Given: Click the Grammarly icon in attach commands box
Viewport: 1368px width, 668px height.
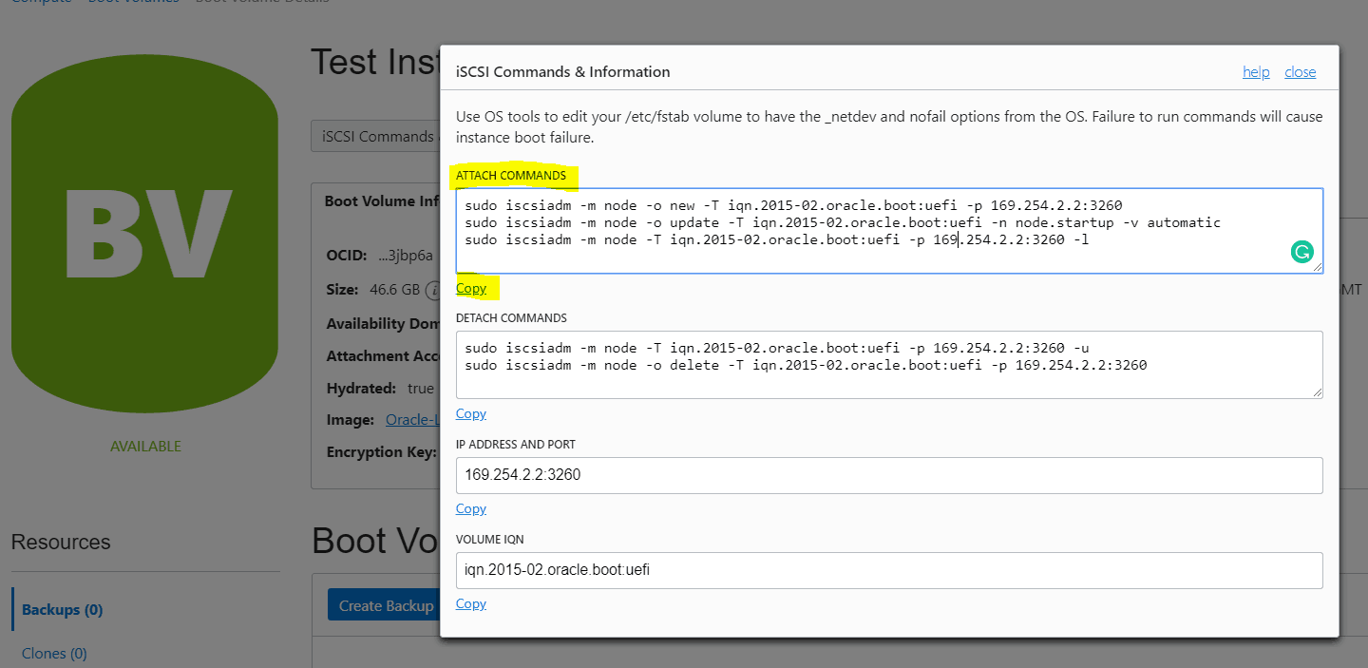Looking at the screenshot, I should (1301, 252).
